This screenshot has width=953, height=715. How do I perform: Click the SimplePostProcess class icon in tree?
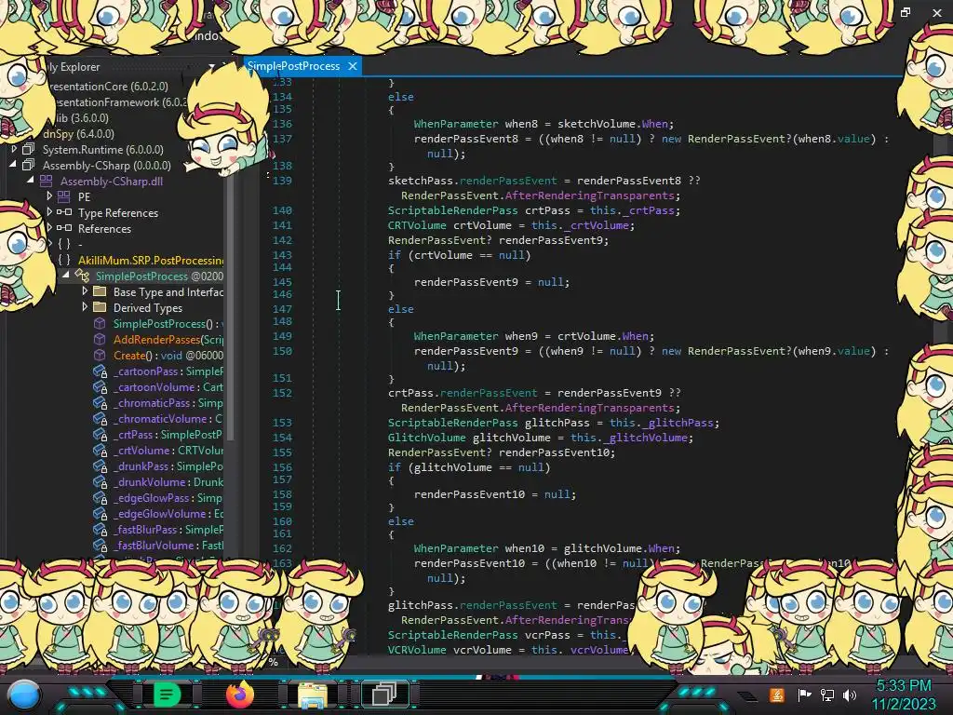click(x=82, y=276)
